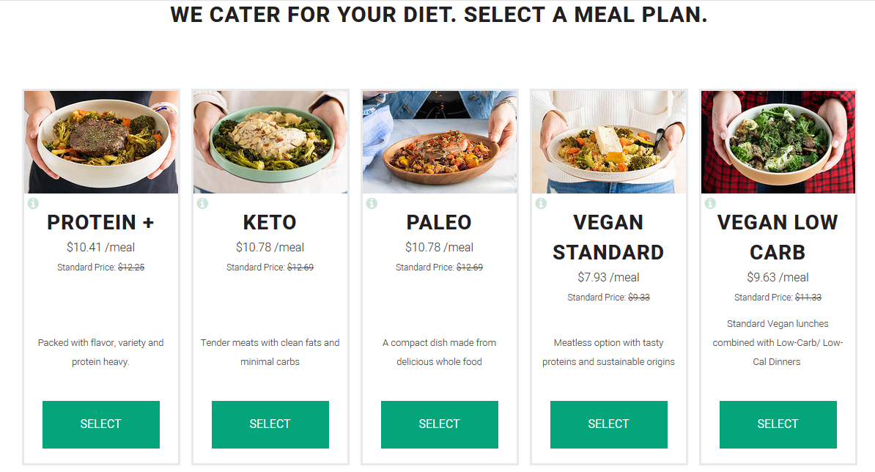Select the Protein + meal plan
875x472 pixels.
pos(100,424)
